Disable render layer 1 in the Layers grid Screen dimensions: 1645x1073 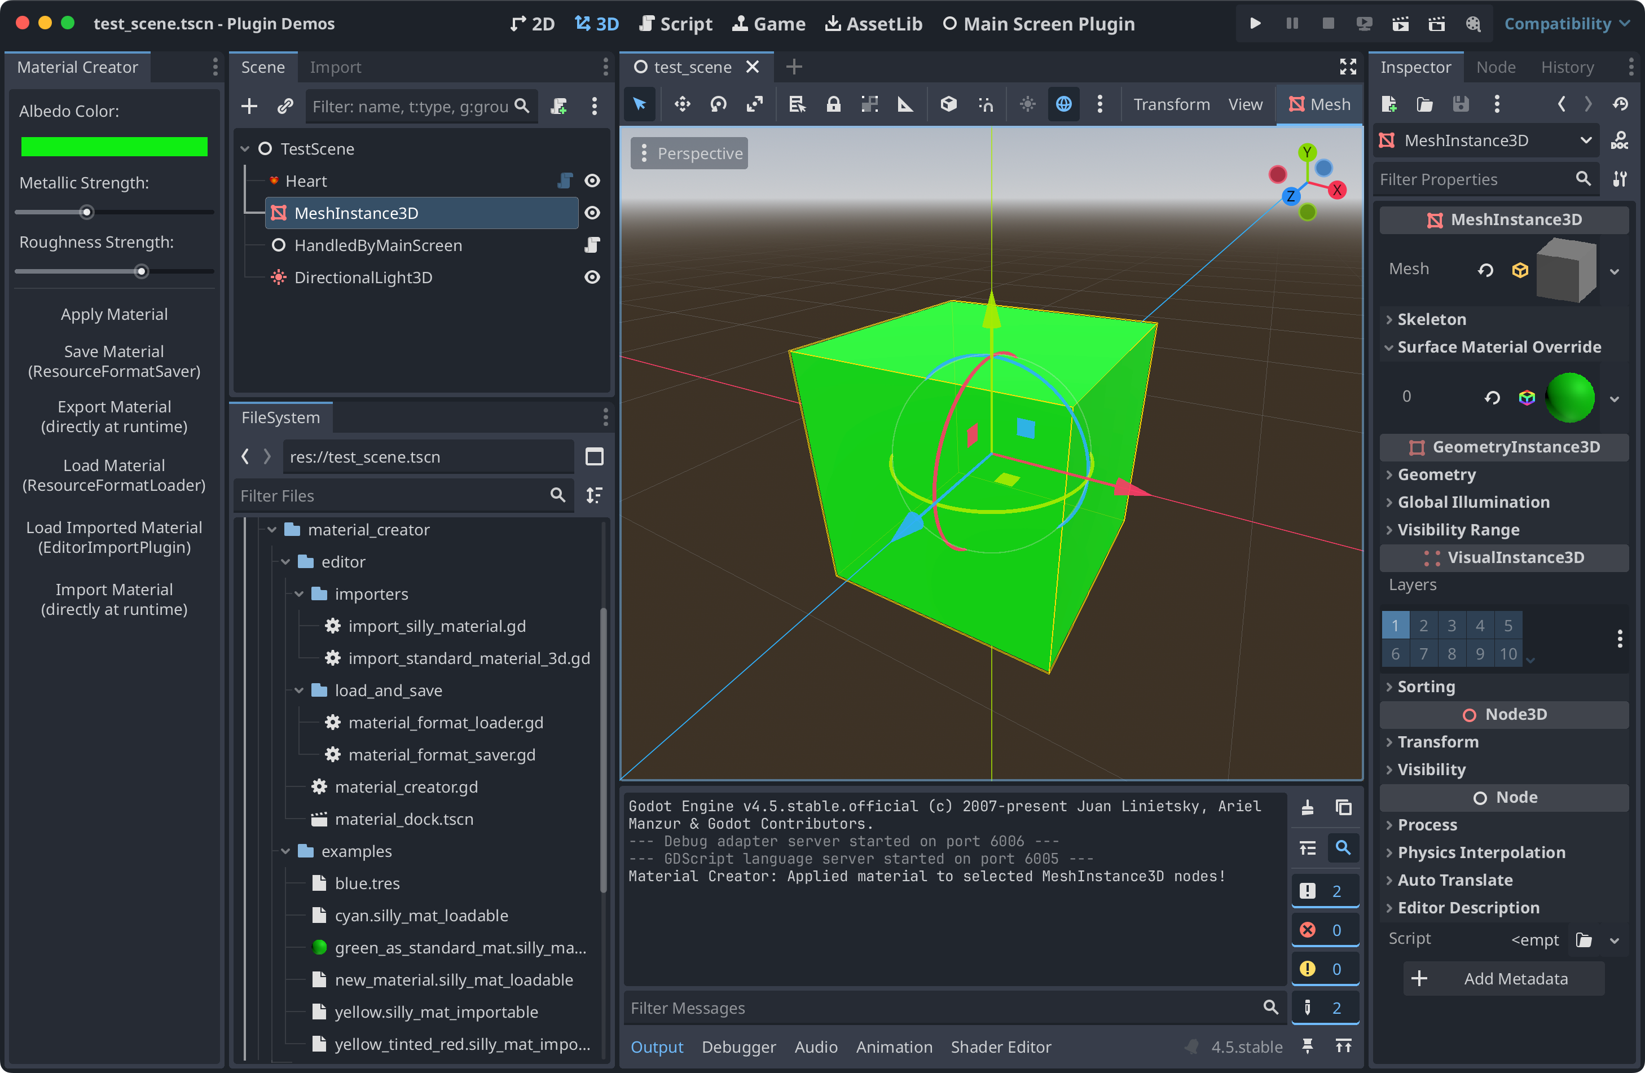point(1396,625)
